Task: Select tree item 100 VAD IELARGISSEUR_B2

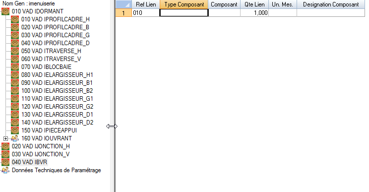Action: 57,91
